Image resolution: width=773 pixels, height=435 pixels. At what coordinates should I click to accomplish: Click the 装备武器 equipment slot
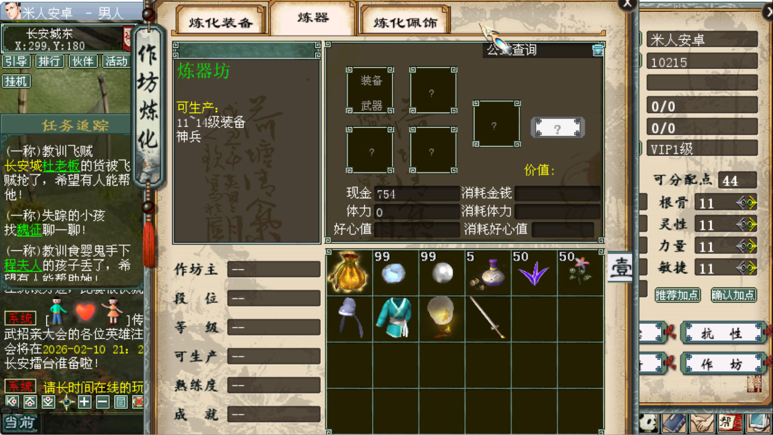tap(371, 91)
